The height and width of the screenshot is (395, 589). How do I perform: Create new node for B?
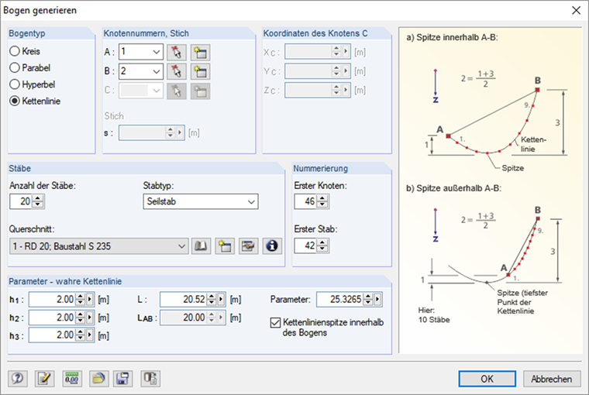200,71
